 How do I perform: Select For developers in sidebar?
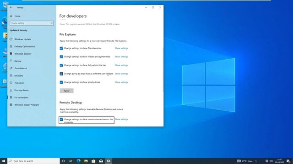tap(22, 97)
